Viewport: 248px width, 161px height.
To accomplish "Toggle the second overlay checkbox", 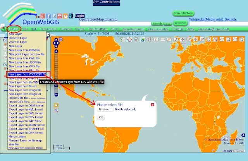I will pyautogui.click(x=5, y=76).
